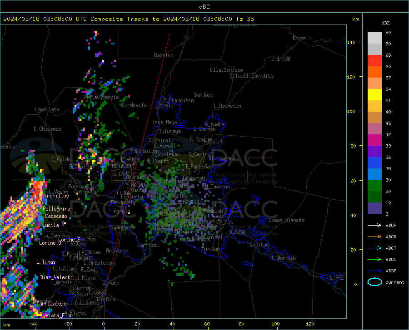Click the Tulumaya place label
409x330 pixels.
(170, 131)
